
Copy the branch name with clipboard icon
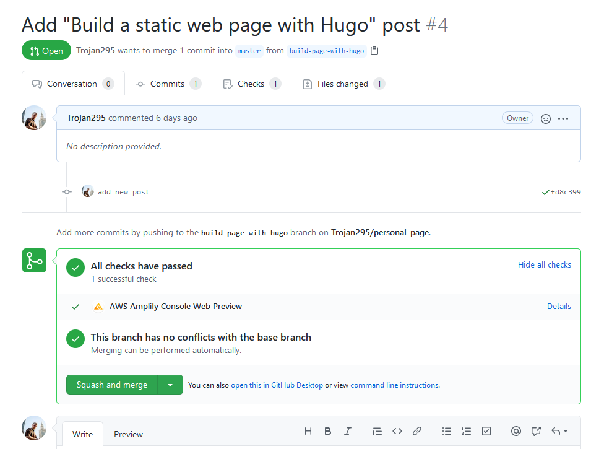coord(374,51)
